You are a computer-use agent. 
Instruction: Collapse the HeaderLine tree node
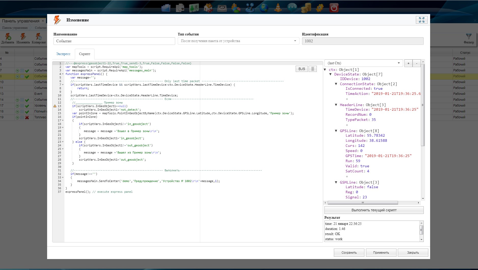(336, 105)
